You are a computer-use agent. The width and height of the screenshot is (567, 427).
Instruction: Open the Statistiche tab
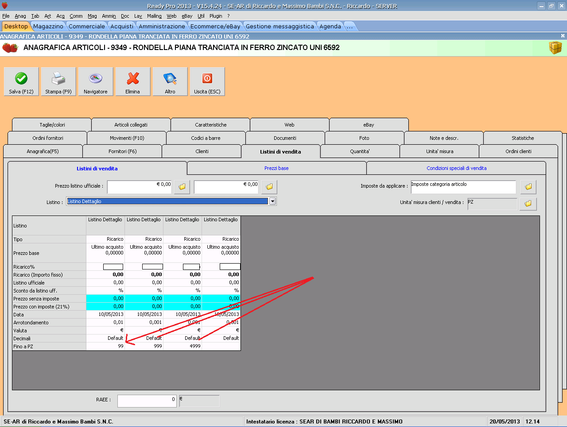(x=523, y=138)
